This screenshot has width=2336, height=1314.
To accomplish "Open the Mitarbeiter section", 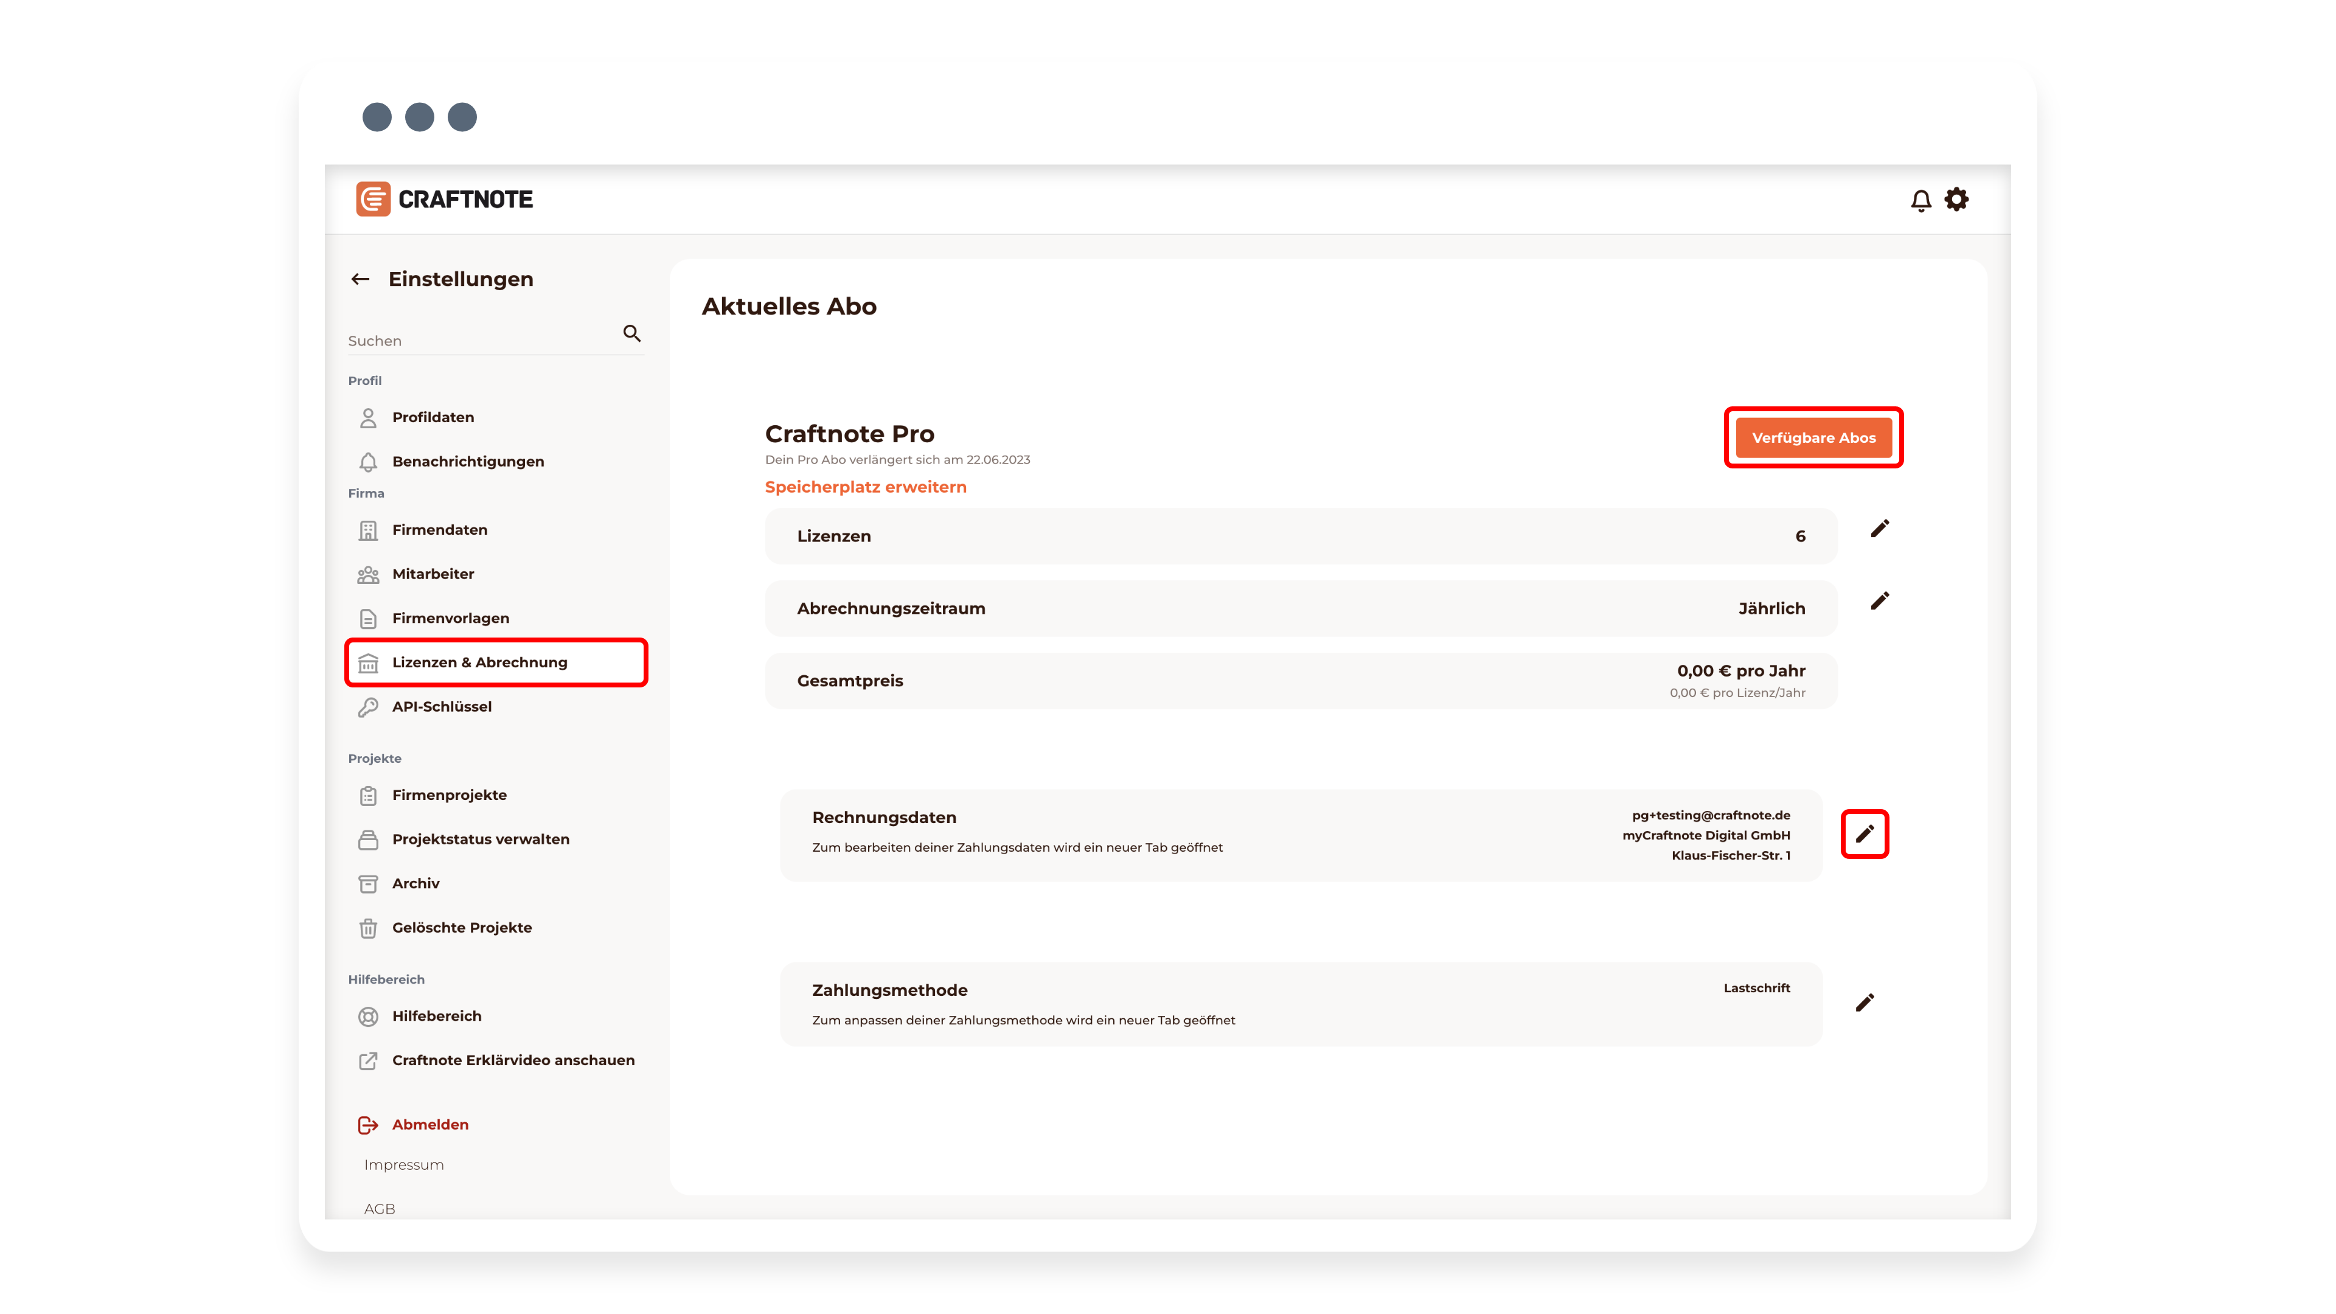I will point(433,574).
